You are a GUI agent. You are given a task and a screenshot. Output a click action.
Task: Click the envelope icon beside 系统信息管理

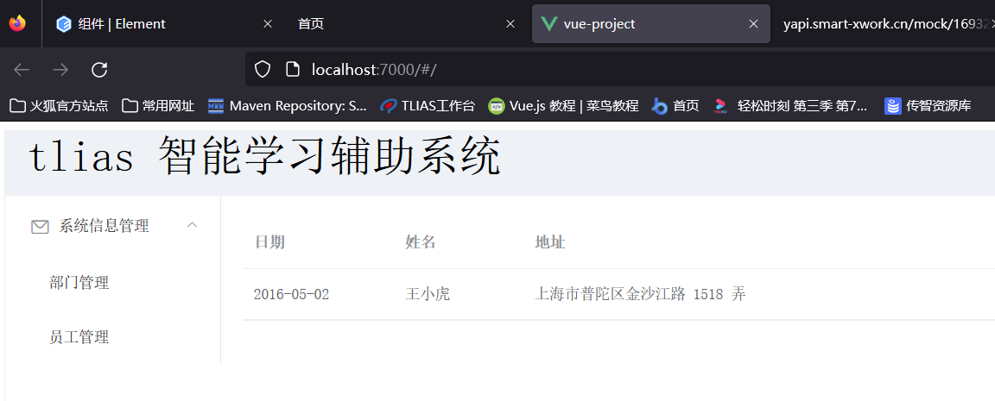pos(40,227)
